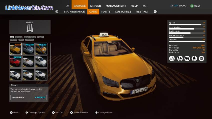Click the Rhea brand logo
The height and width of the screenshot is (119, 212).
pyautogui.click(x=30, y=28)
